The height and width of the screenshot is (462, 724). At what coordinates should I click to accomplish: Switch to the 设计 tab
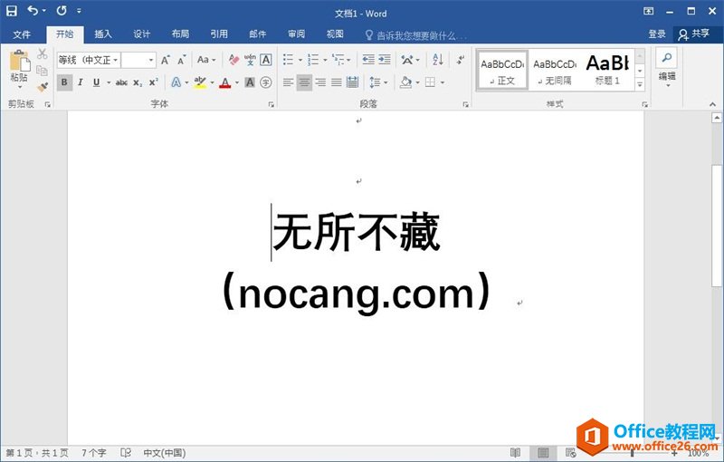[142, 34]
